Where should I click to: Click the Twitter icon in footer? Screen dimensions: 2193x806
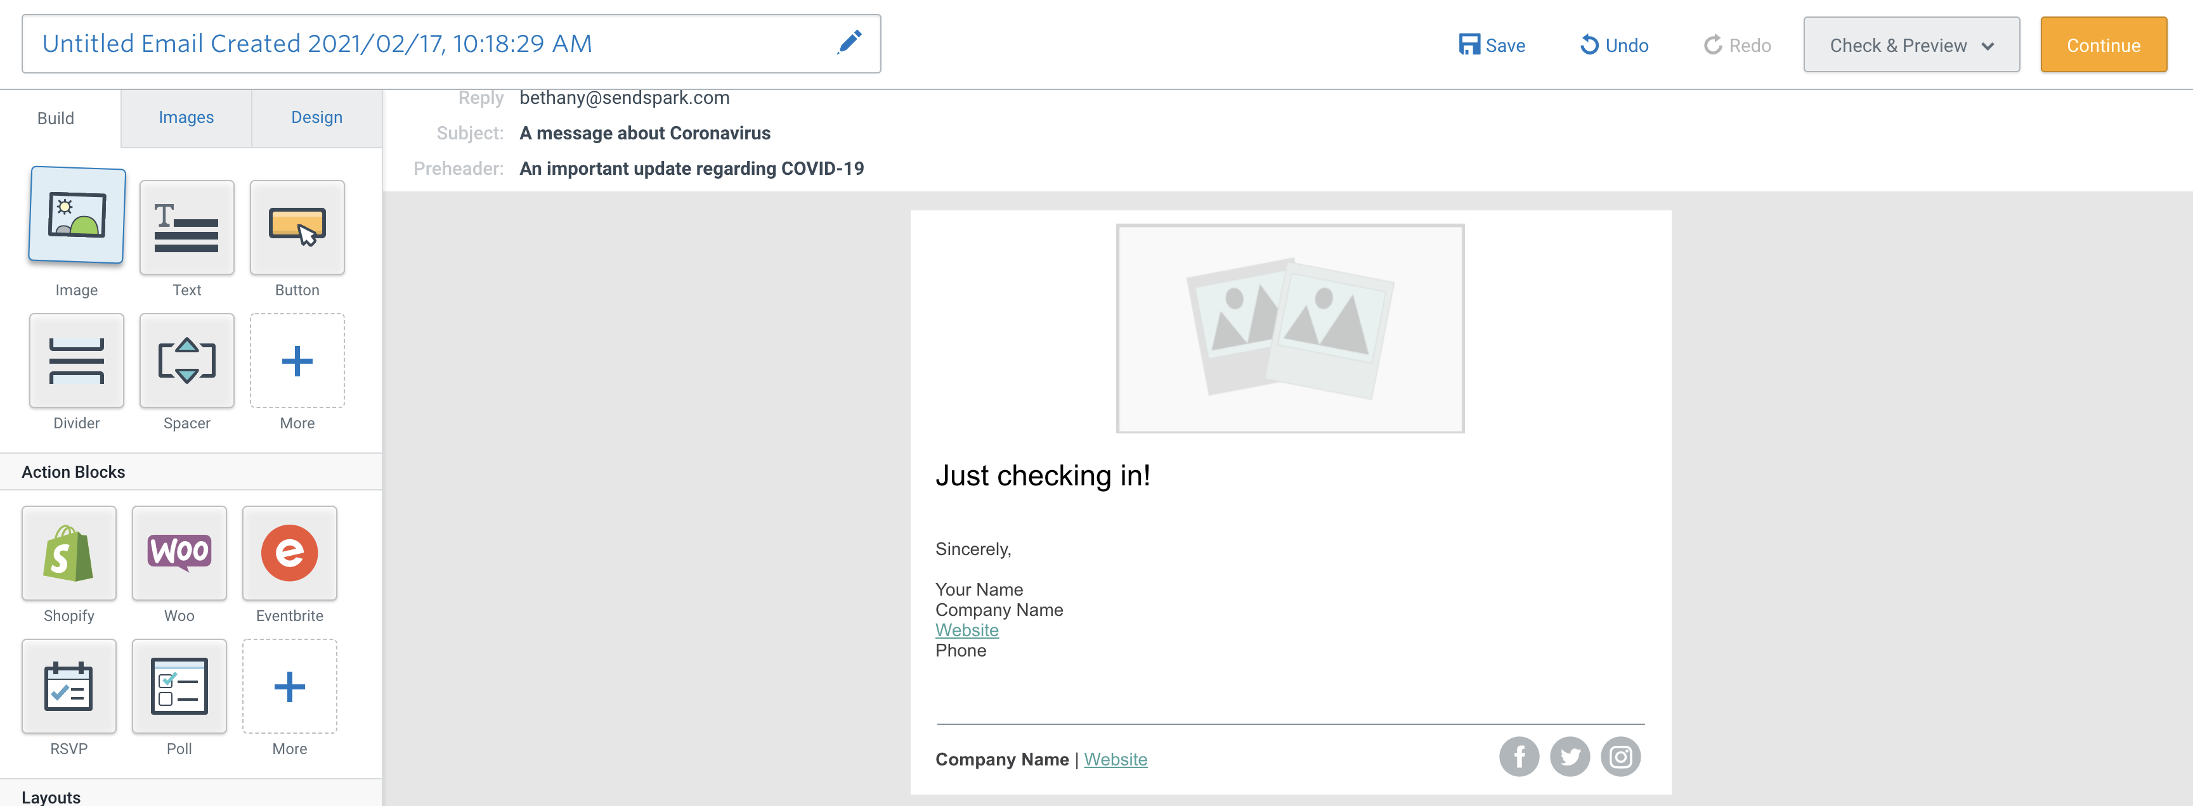pos(1570,757)
